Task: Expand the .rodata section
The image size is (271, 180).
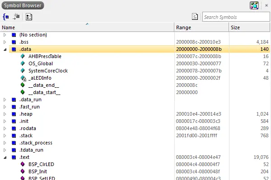Action: [5, 128]
